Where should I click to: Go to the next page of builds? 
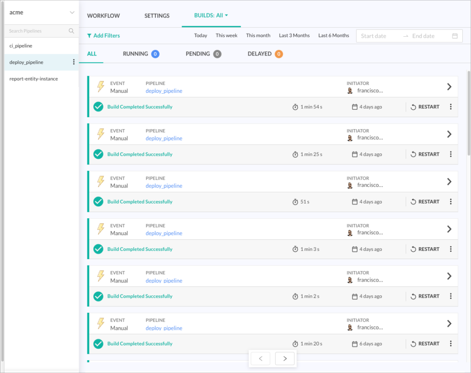(x=285, y=358)
